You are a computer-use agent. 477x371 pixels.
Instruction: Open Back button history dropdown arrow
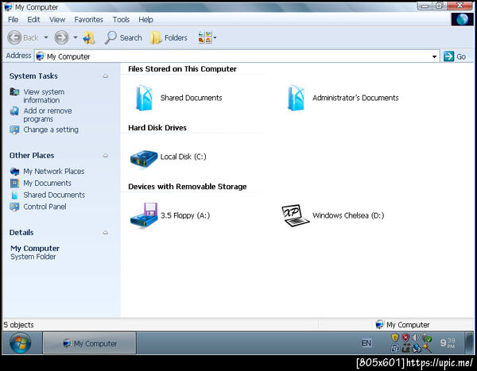tap(46, 37)
